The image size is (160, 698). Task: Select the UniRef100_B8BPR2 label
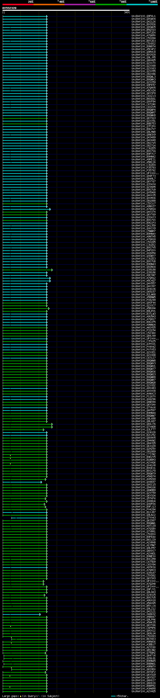coord(143,686)
